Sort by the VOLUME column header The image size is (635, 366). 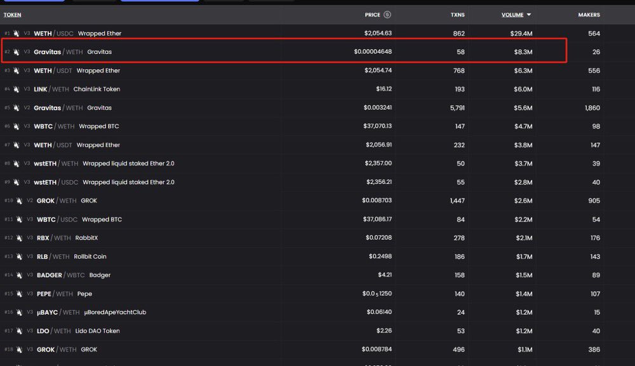(512, 15)
